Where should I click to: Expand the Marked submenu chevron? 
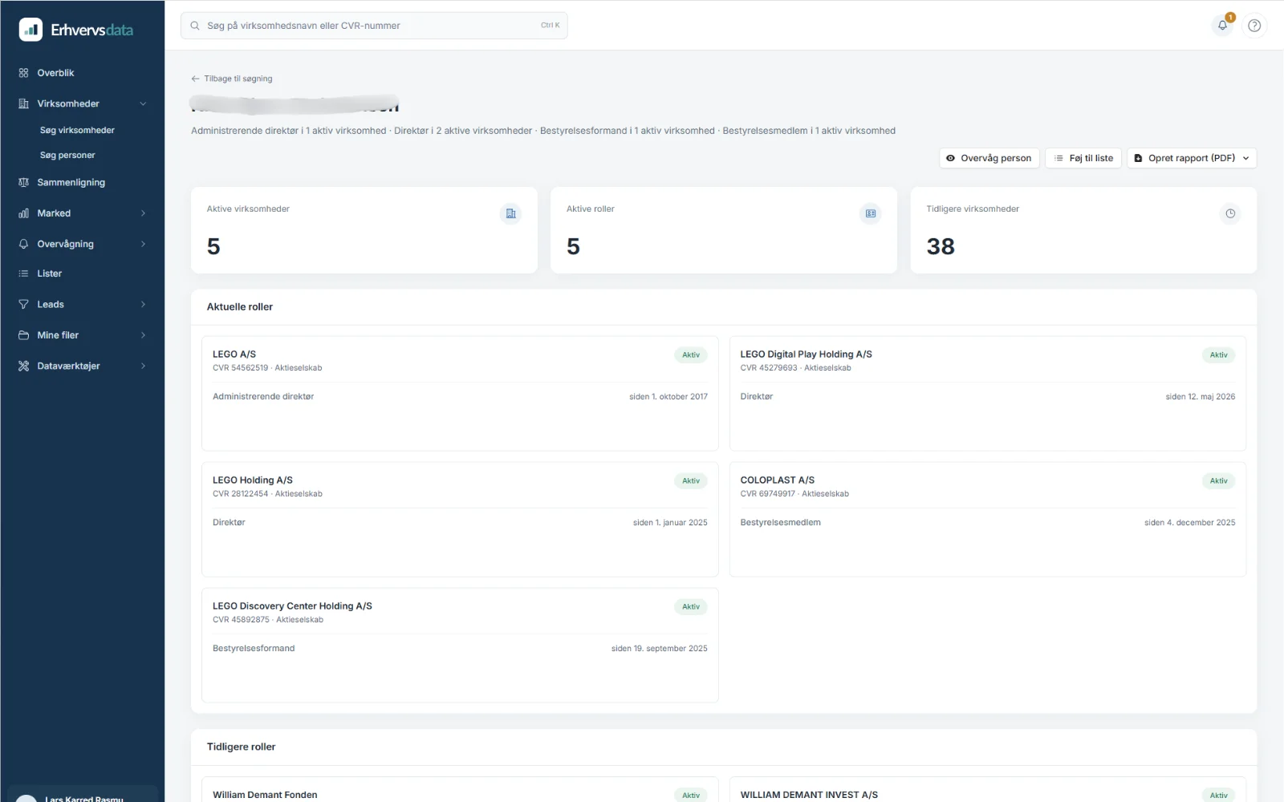coord(143,213)
